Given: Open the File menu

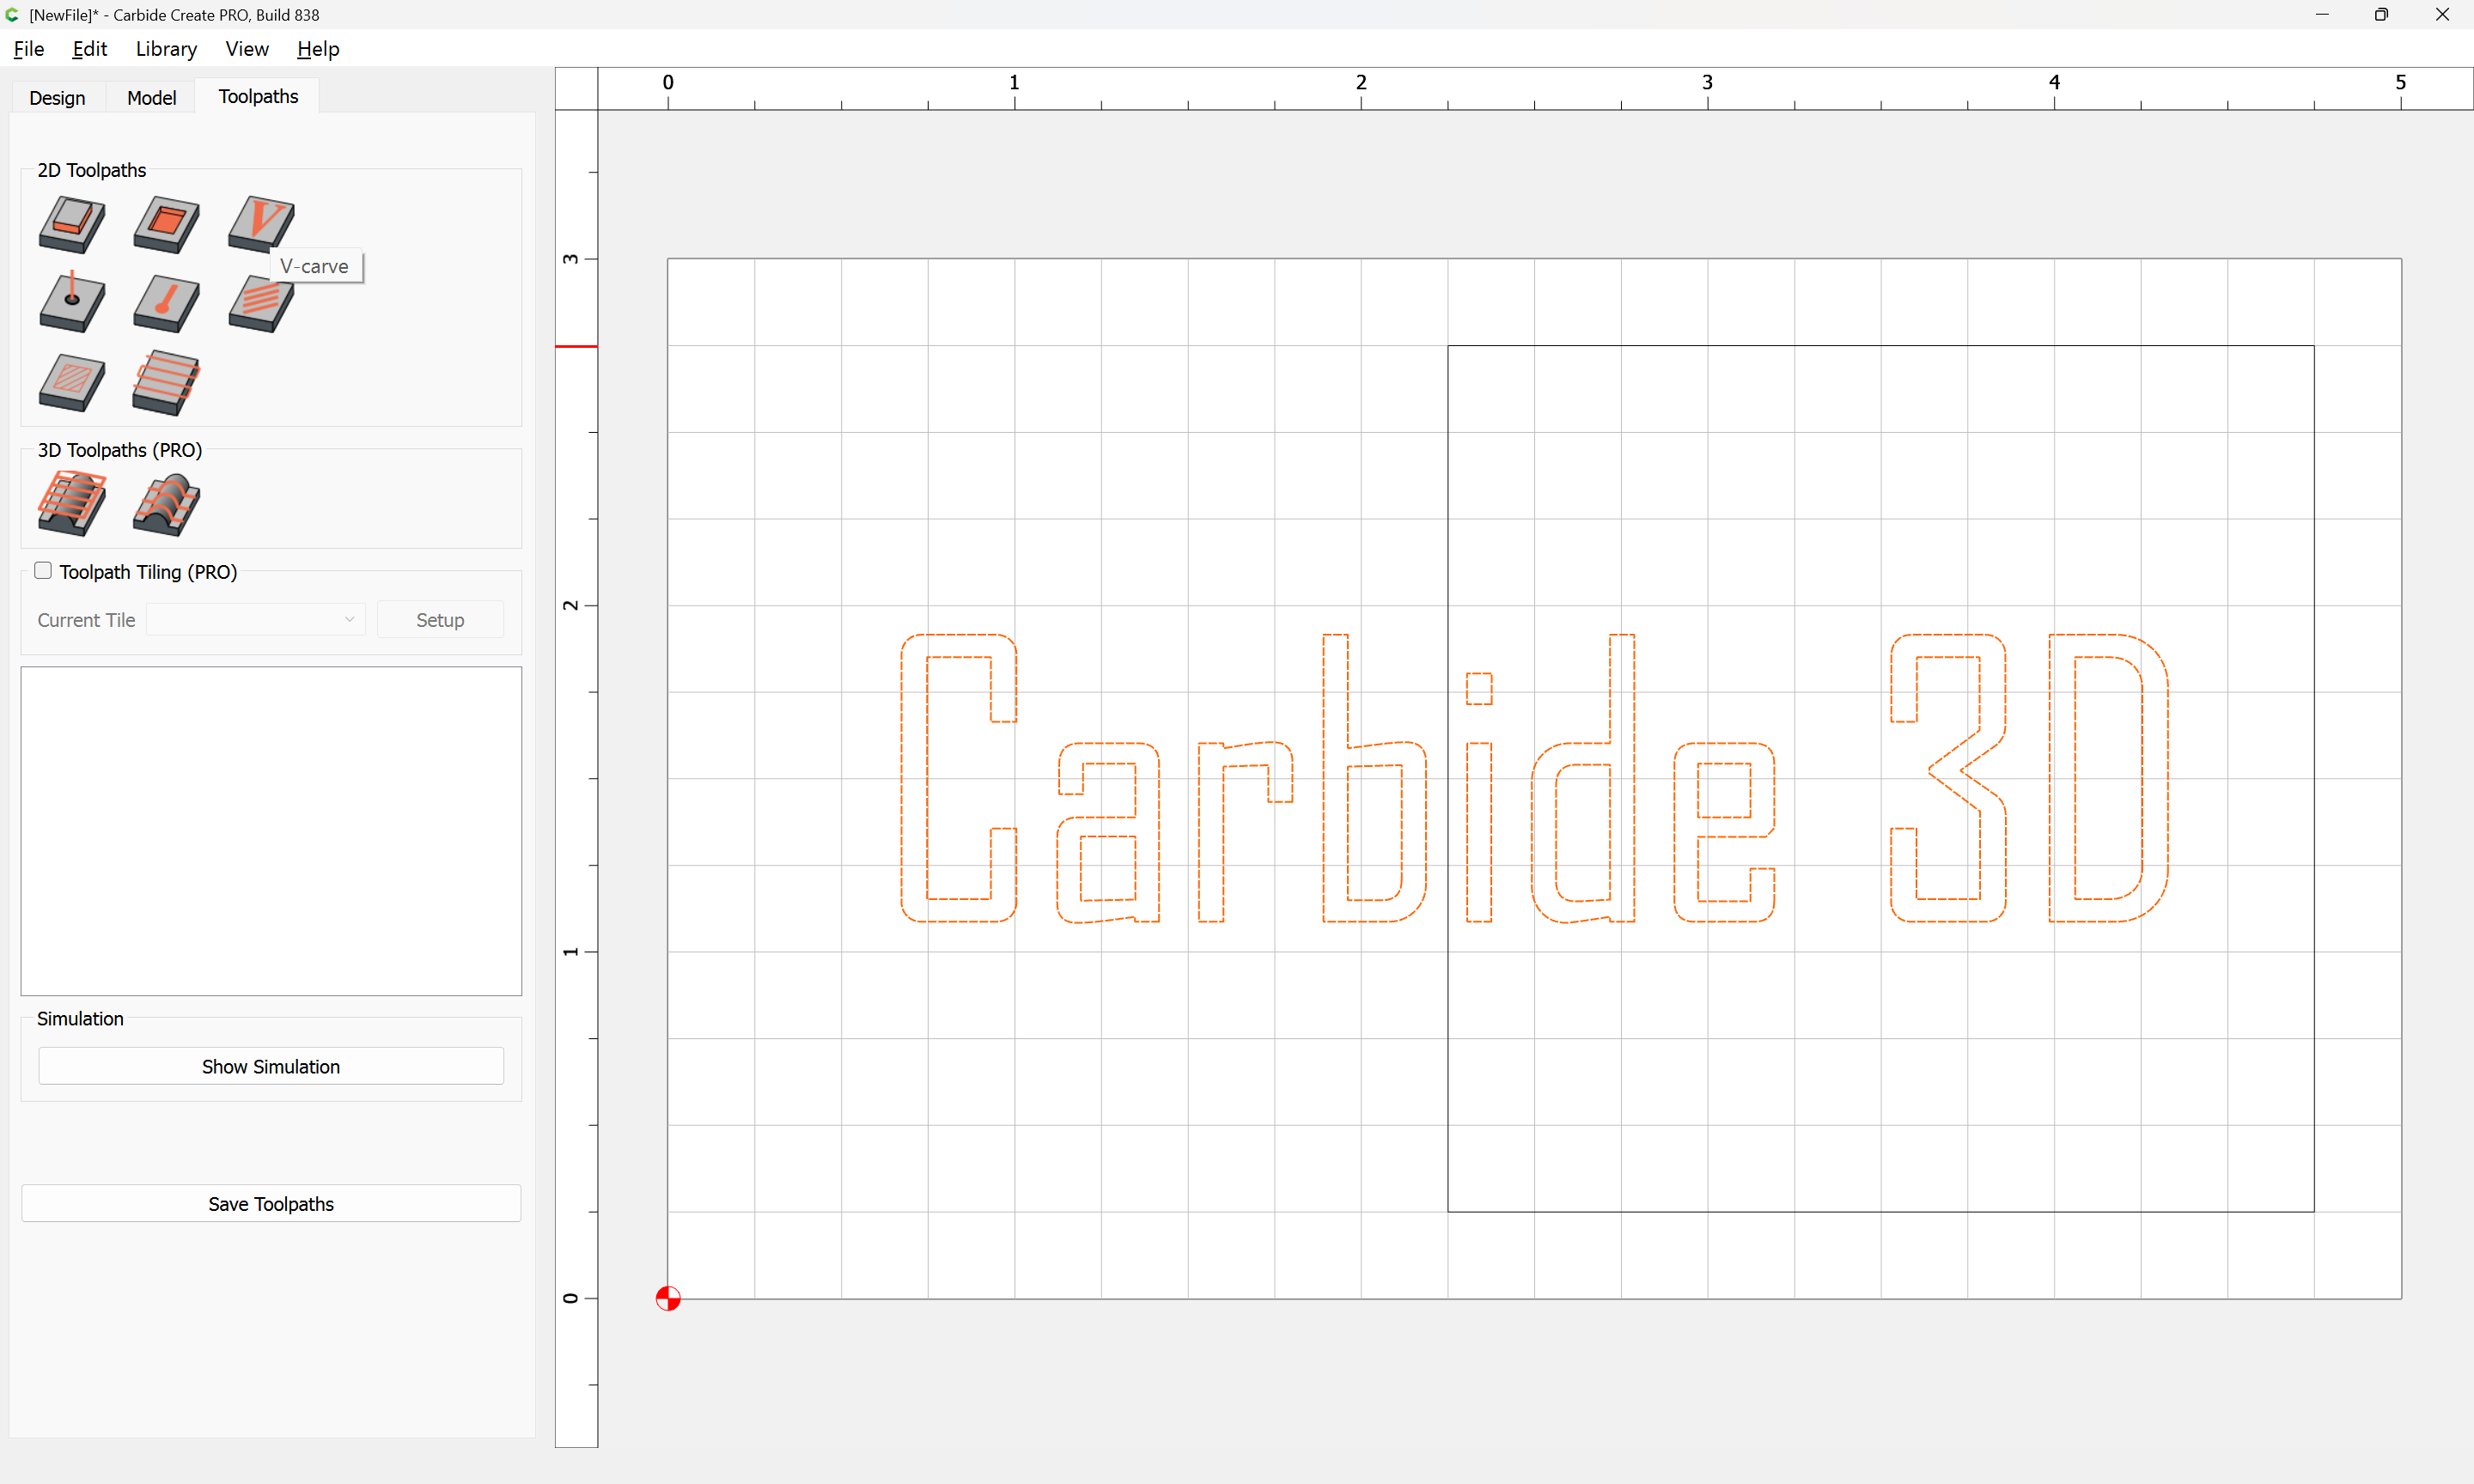Looking at the screenshot, I should (28, 49).
